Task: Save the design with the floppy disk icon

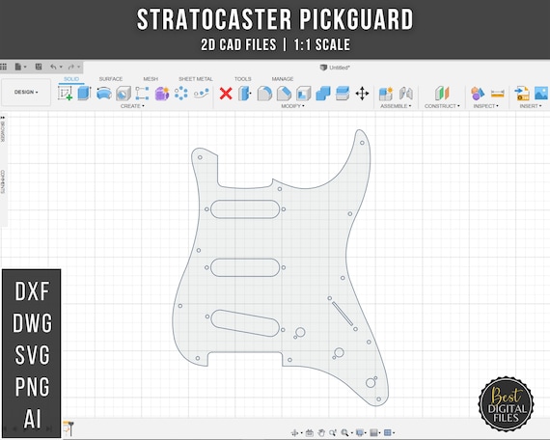Action: [x=39, y=67]
